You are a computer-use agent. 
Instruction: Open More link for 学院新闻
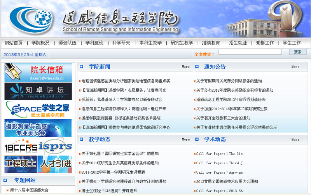(186, 67)
